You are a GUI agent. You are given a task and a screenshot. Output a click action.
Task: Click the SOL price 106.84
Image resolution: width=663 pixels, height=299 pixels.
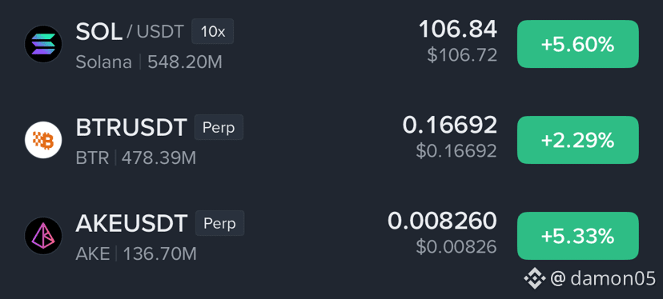[458, 29]
